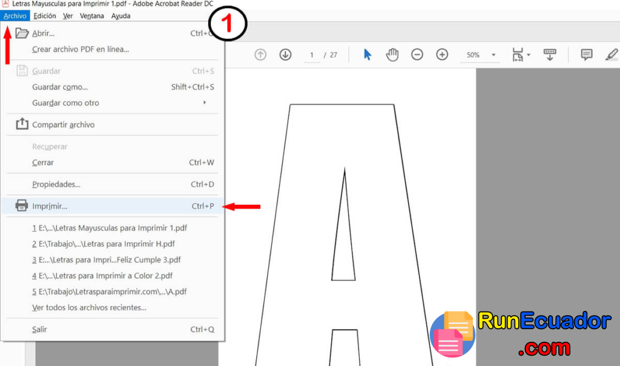This screenshot has width=620, height=366.
Task: Select Imprimir... in the menu
Action: (x=112, y=206)
